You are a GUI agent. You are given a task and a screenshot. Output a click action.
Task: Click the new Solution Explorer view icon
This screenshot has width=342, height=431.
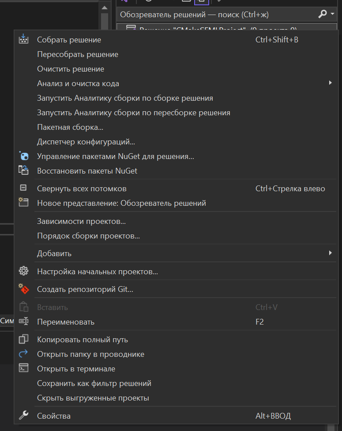[x=23, y=203]
